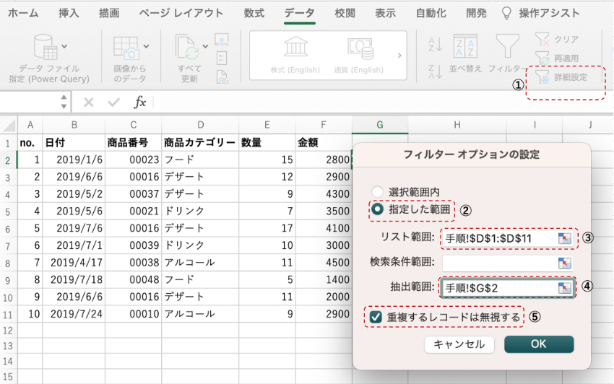
Task: Click the lightbulb 操作アシスト icon
Action: coord(506,13)
